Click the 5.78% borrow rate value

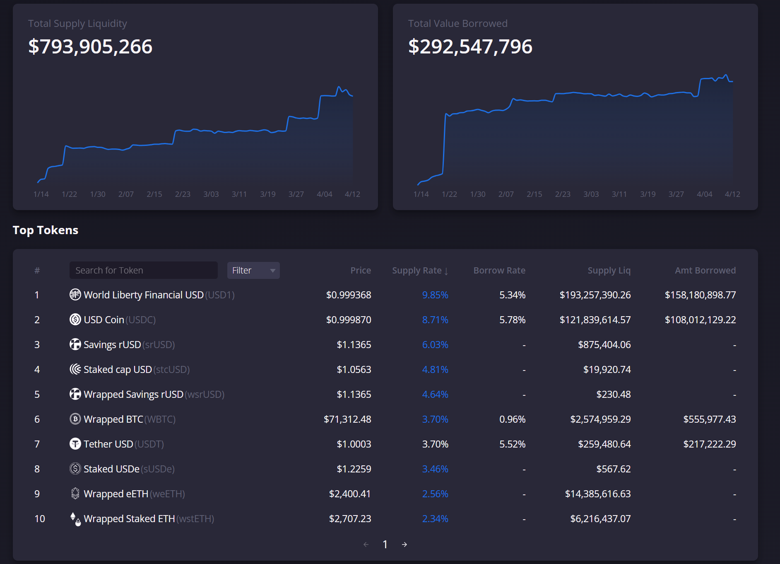pos(512,320)
